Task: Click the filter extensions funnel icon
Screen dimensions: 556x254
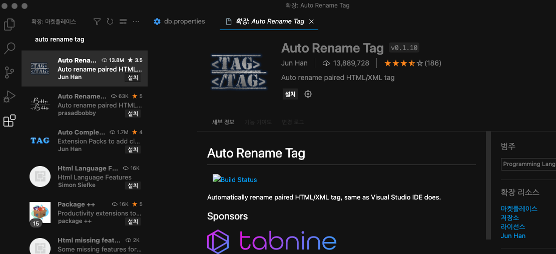Action: 97,21
